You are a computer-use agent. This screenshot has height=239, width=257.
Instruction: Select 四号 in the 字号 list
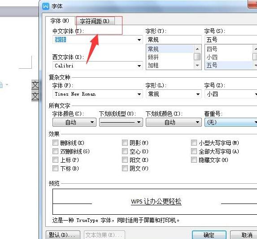click(x=229, y=49)
